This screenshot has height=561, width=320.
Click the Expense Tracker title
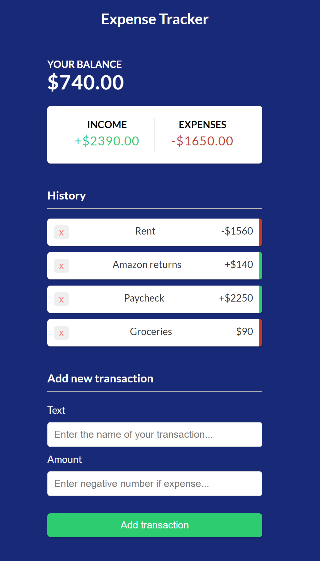click(154, 19)
